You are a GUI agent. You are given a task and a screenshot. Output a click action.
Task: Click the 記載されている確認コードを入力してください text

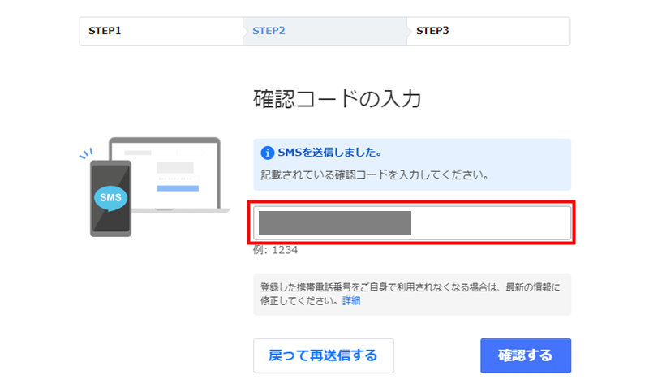tap(375, 175)
